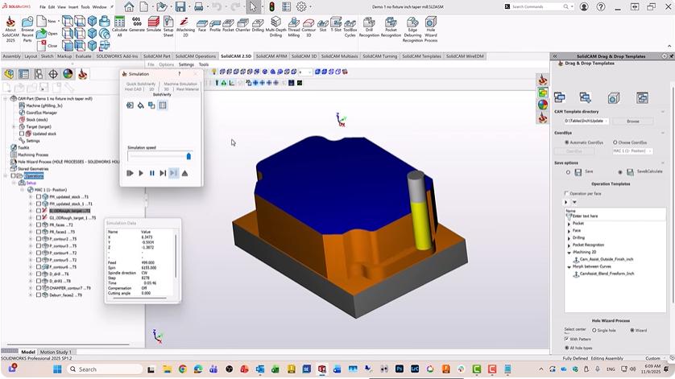Run the Pocket Recognition ribbon tool
The image size is (675, 379).
point(391,27)
